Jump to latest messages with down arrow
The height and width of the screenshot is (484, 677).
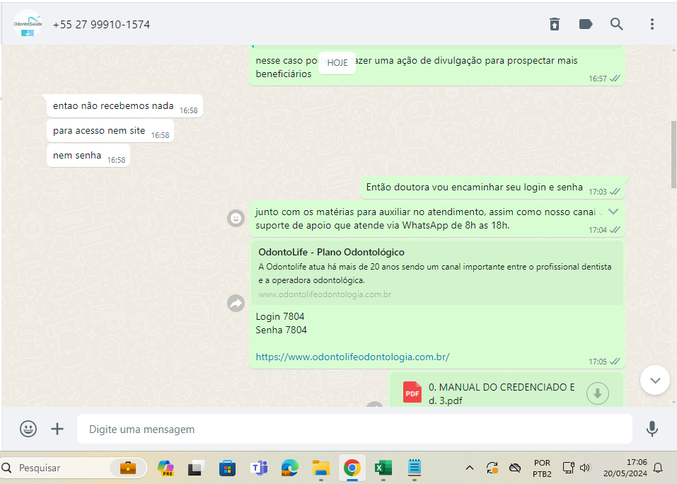click(x=655, y=380)
